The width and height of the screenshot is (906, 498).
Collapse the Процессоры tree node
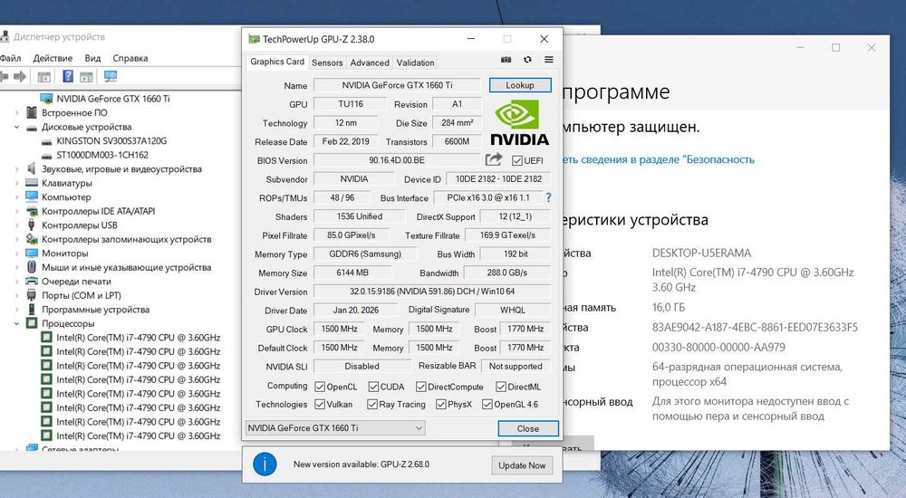click(x=16, y=323)
